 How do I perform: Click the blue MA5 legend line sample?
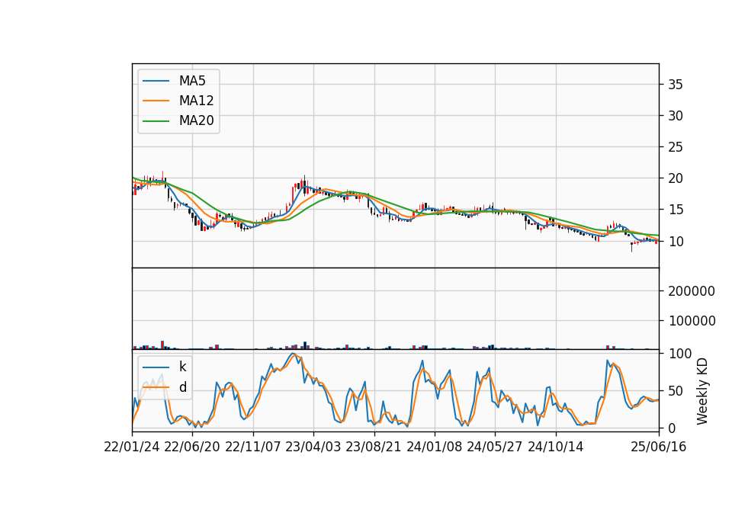(x=156, y=81)
